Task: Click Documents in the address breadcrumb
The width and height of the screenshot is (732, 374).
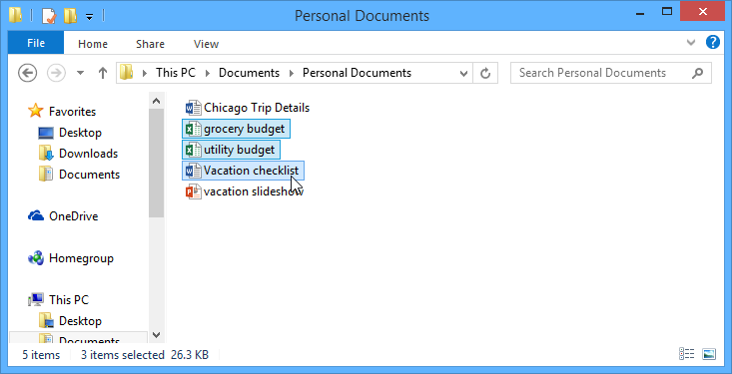Action: (x=249, y=73)
